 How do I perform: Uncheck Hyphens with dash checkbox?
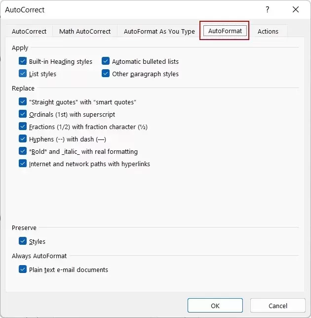point(23,139)
